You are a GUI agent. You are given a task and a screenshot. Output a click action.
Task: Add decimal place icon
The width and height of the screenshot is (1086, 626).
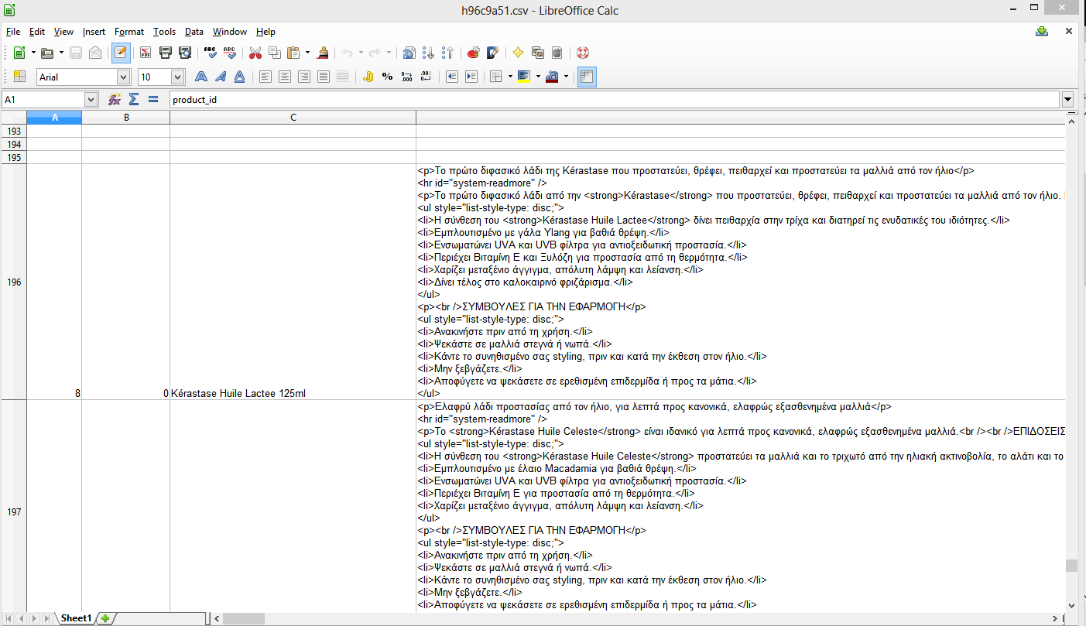[406, 77]
